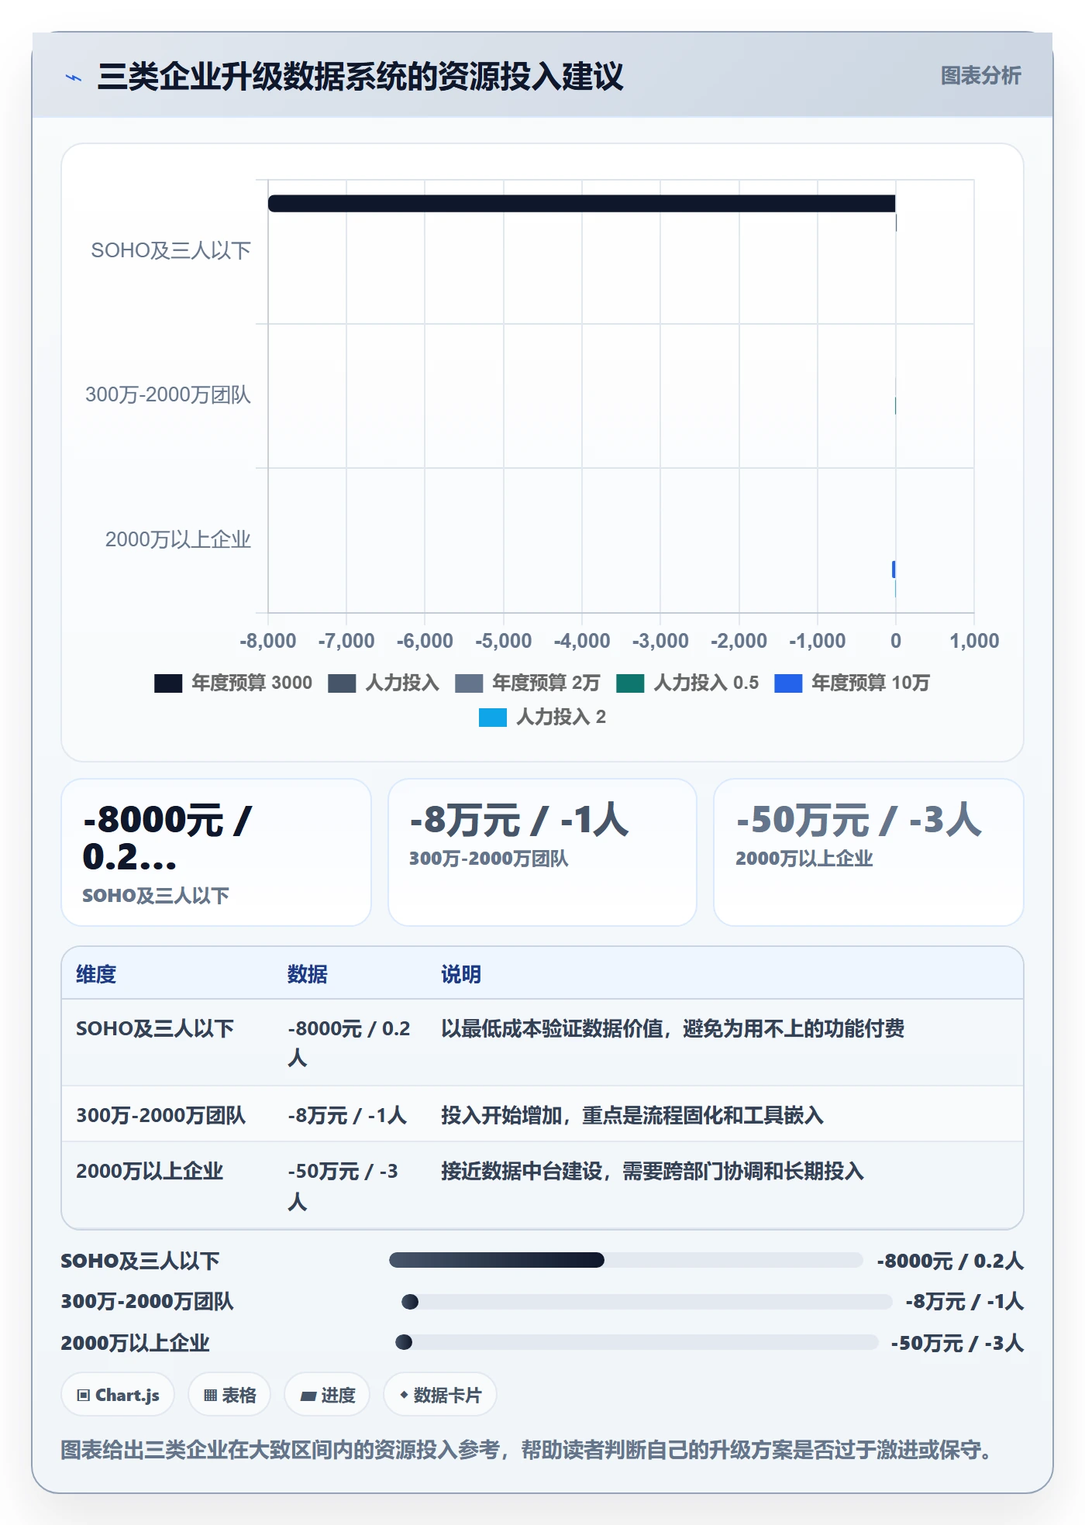Click the Chart.js tag chip
This screenshot has width=1085, height=1525.
tap(118, 1395)
